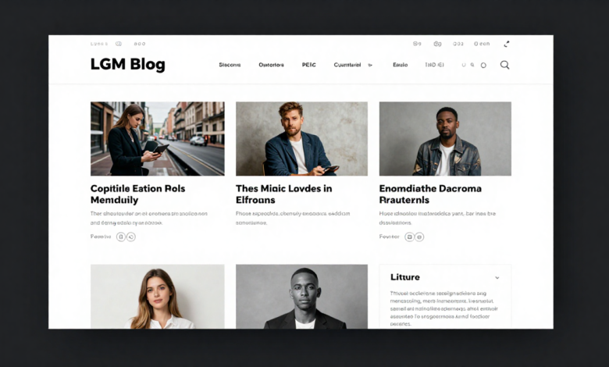Image resolution: width=609 pixels, height=367 pixels.
Task: Expand the Liture panel chevron
Action: pos(497,278)
